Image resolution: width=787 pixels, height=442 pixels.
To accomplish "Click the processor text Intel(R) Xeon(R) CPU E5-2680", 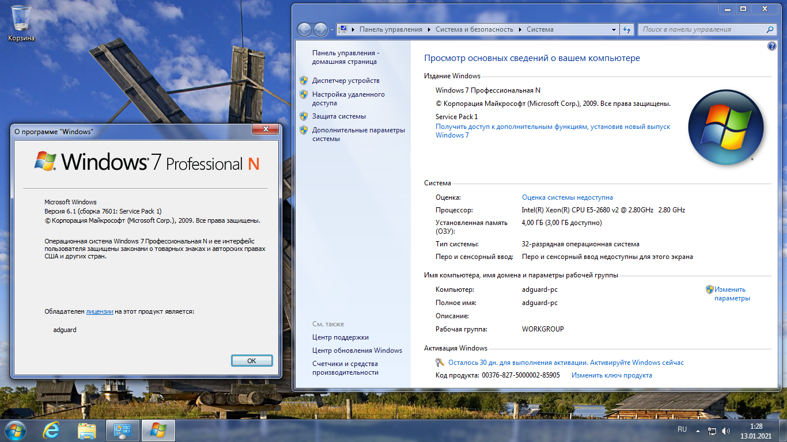I will tap(603, 210).
